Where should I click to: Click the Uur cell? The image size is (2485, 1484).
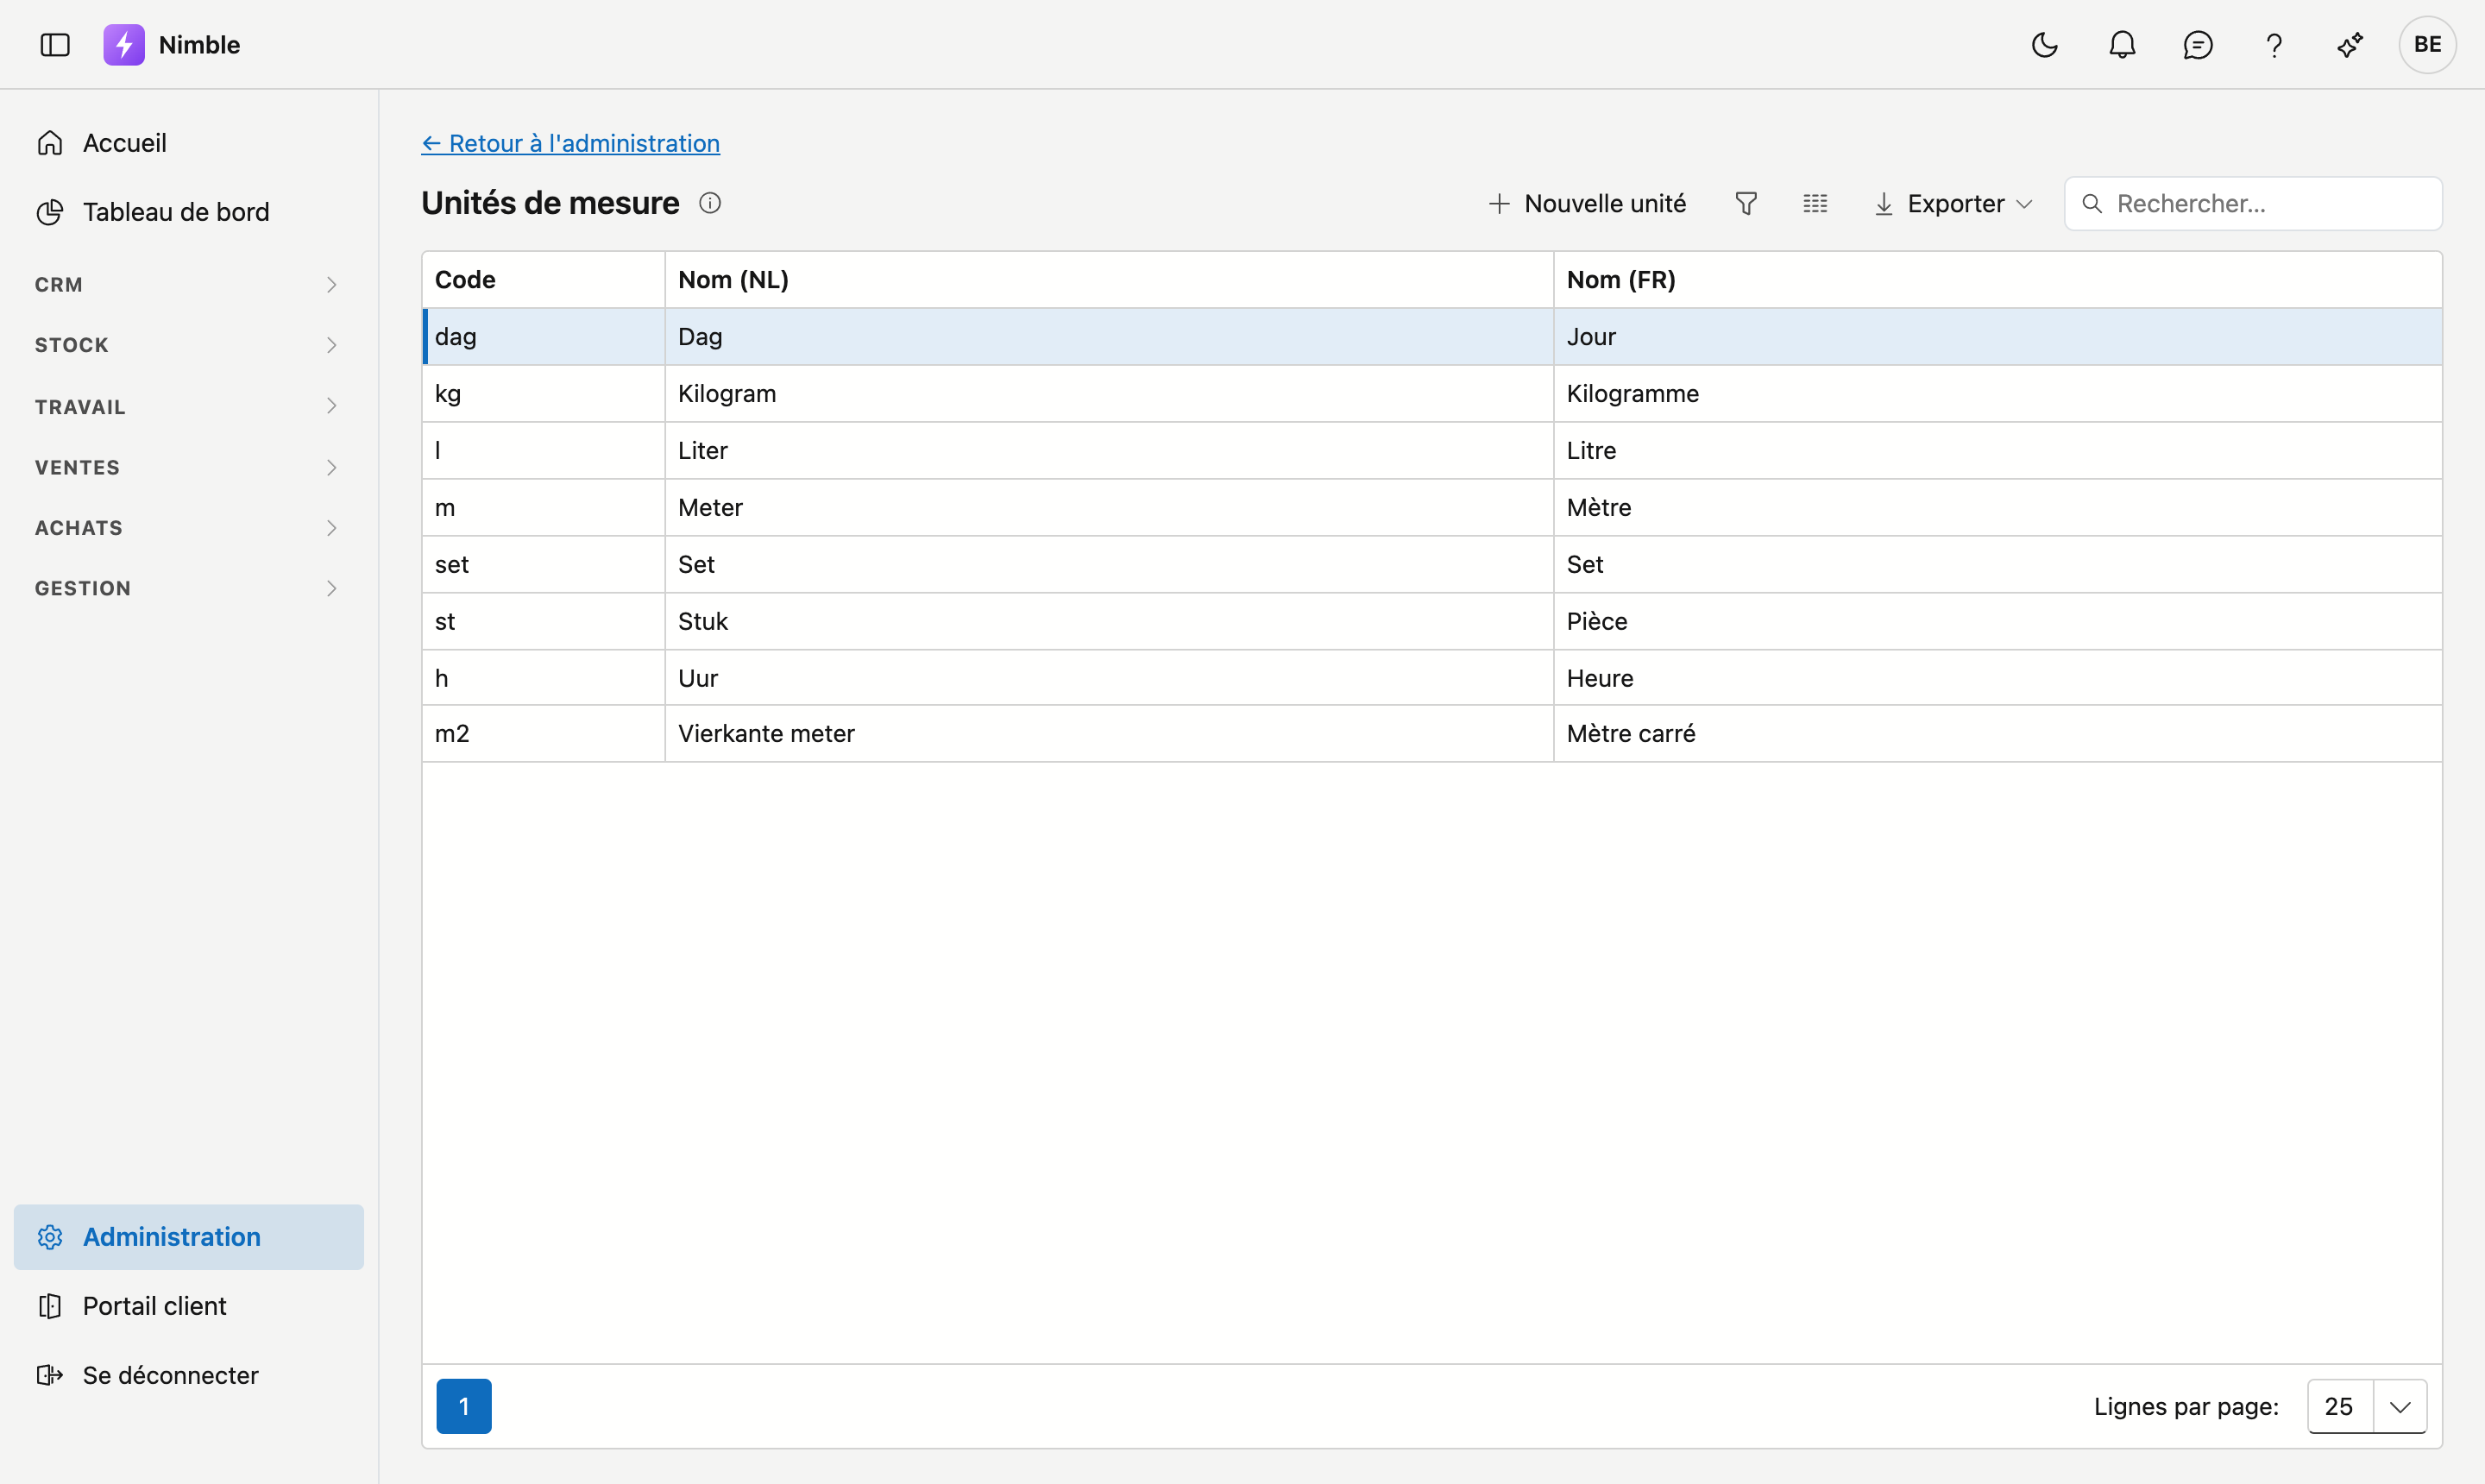pyautogui.click(x=1109, y=678)
